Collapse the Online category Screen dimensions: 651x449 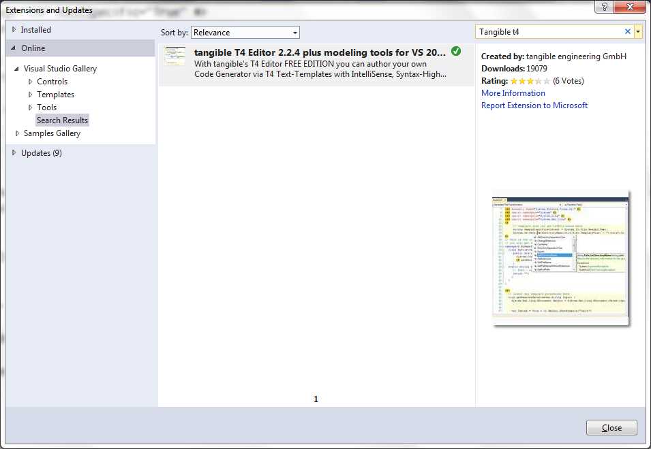pos(14,48)
